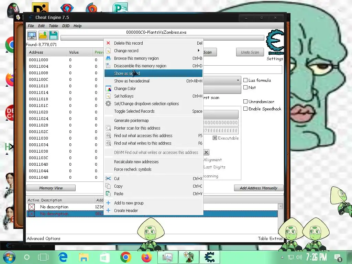Click the save table floppy icon
This screenshot has height=264, width=352.
coord(53,35)
